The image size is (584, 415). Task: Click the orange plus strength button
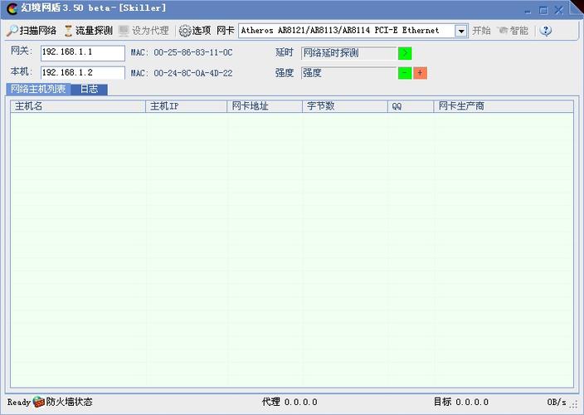click(420, 73)
